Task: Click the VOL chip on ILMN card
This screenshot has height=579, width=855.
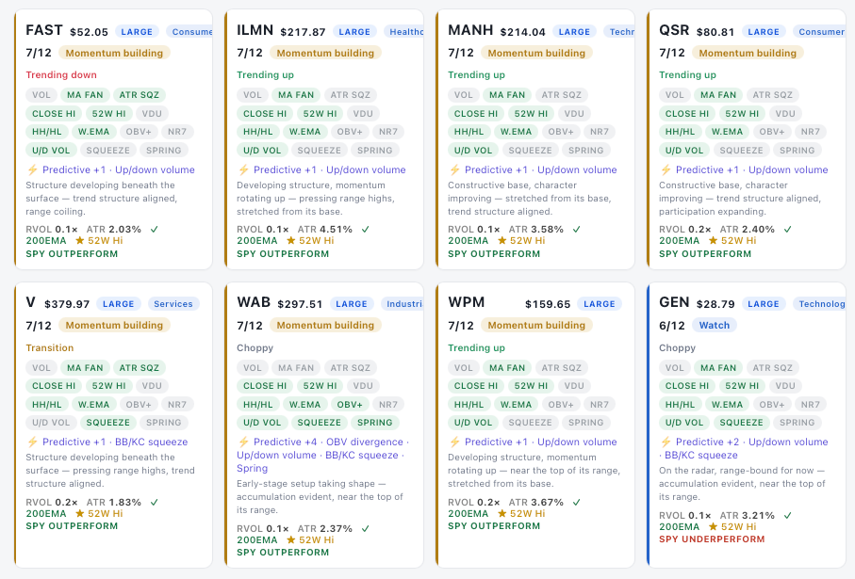Action: point(252,95)
